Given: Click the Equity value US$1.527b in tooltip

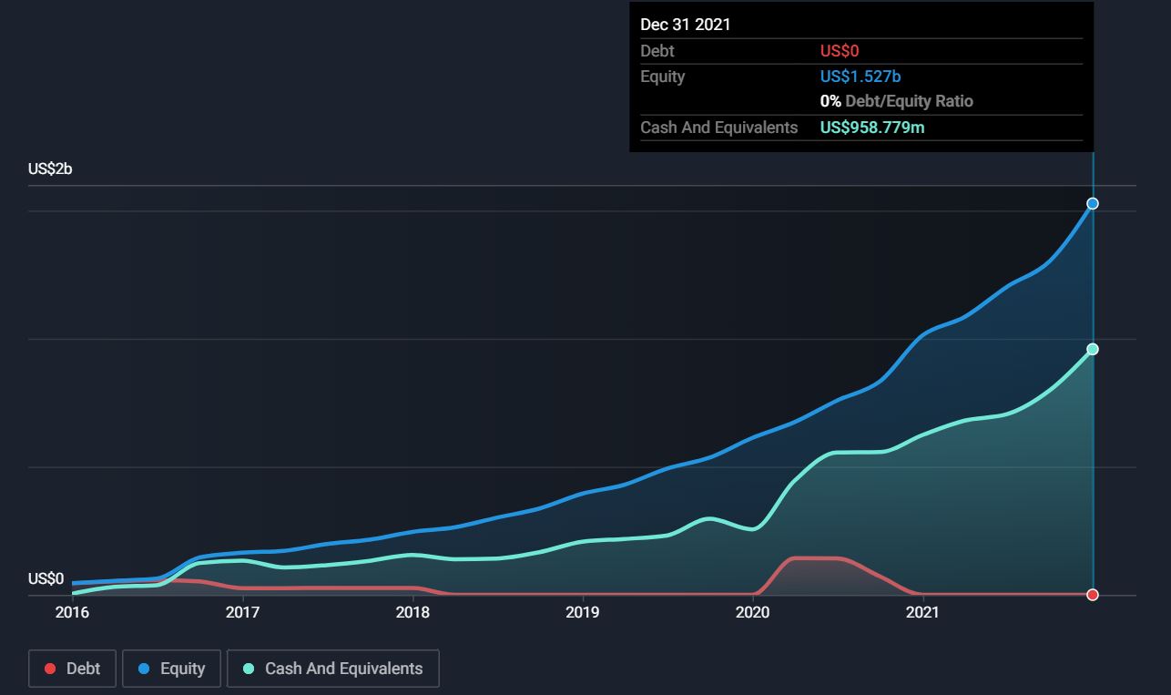Looking at the screenshot, I should [x=860, y=77].
